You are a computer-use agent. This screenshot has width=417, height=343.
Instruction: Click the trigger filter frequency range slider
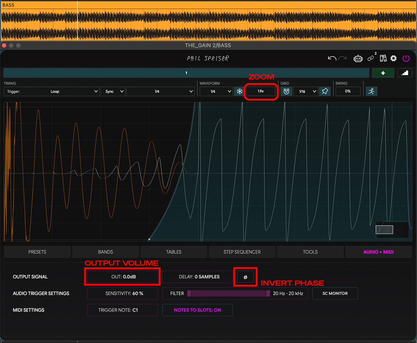pyautogui.click(x=229, y=293)
